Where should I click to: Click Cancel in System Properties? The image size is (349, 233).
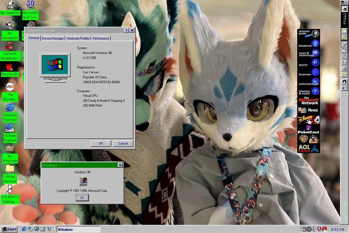123,144
